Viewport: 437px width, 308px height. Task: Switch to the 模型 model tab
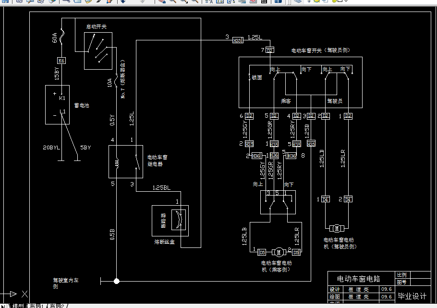[18, 306]
